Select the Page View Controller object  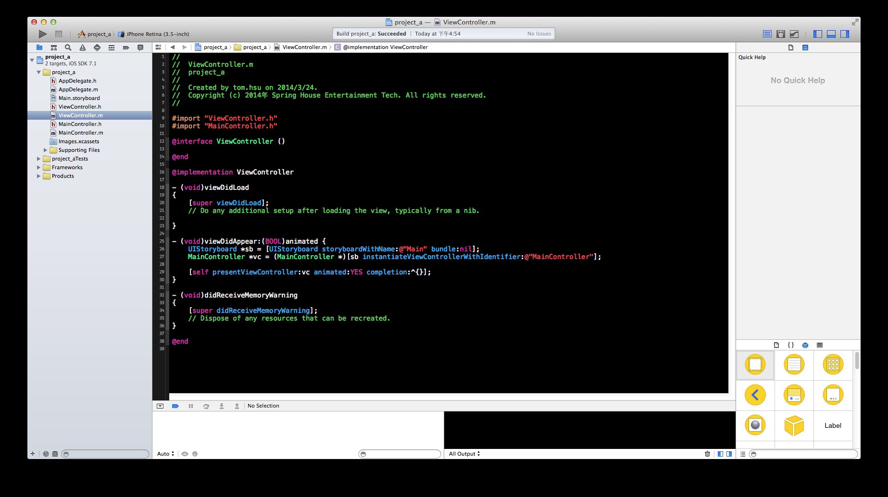[833, 395]
